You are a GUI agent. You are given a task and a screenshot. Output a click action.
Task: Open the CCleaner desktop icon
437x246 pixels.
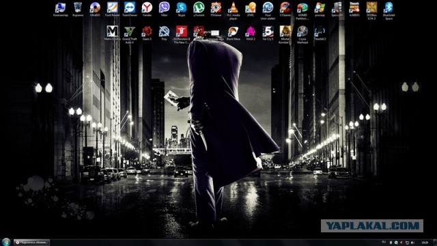tap(285, 10)
